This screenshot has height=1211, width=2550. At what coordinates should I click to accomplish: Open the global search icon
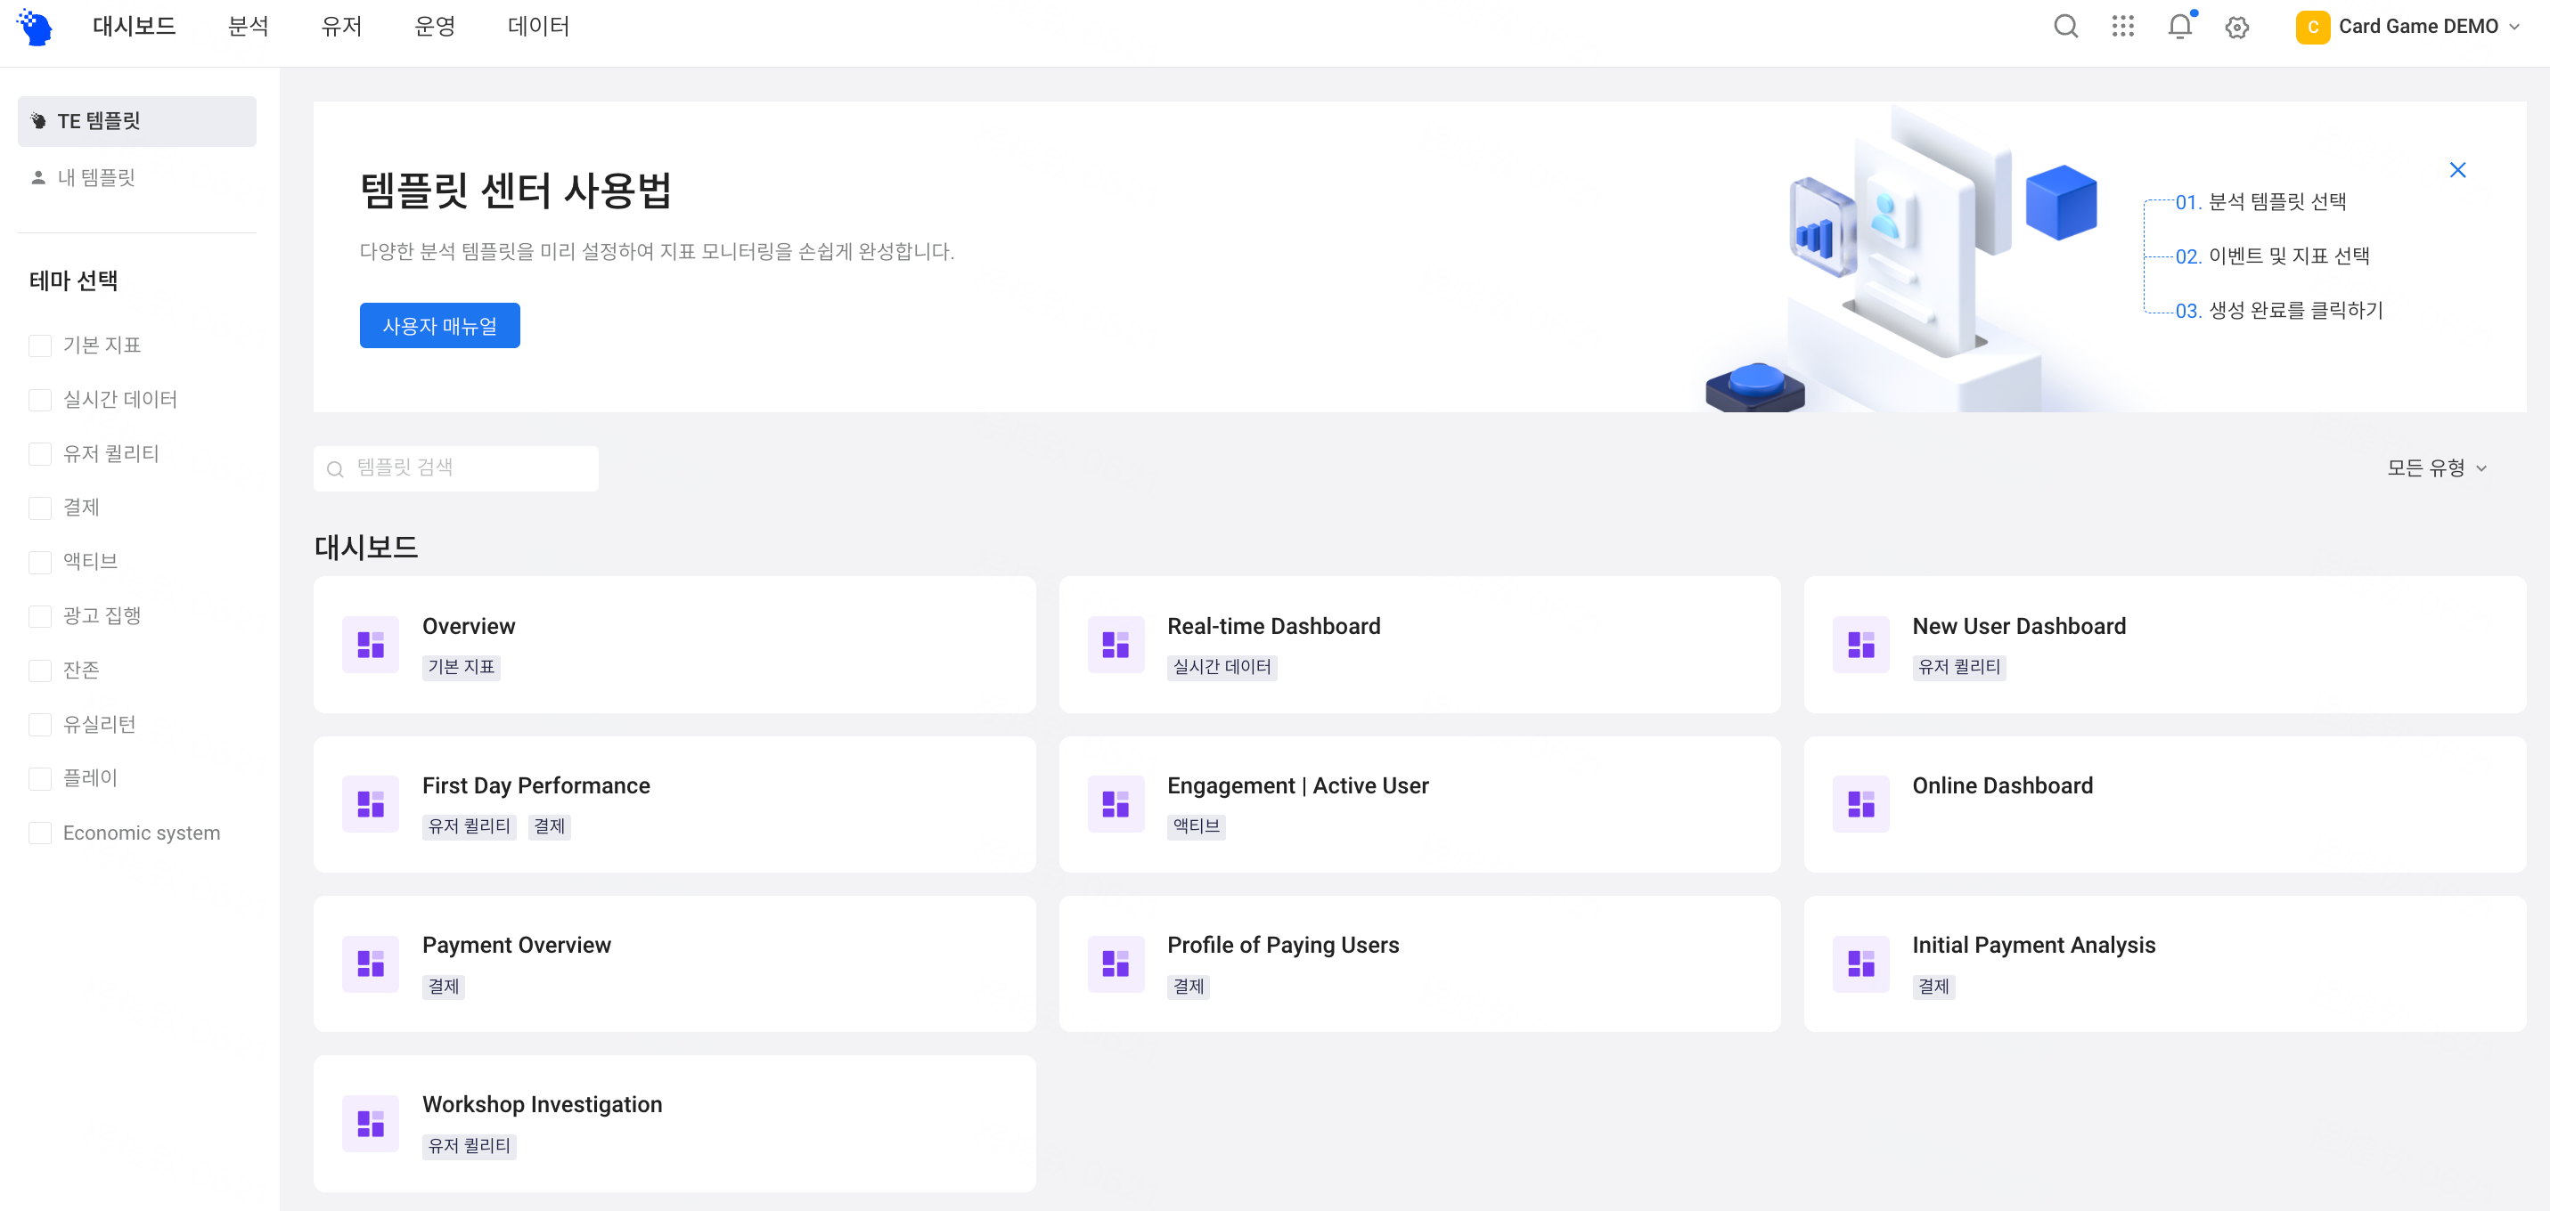[x=2066, y=27]
